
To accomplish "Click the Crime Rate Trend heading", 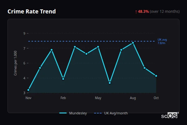I will point(31,12).
